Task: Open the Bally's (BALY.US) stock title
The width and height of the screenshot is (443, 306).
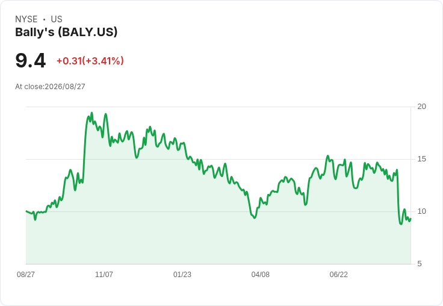Action: [x=66, y=32]
